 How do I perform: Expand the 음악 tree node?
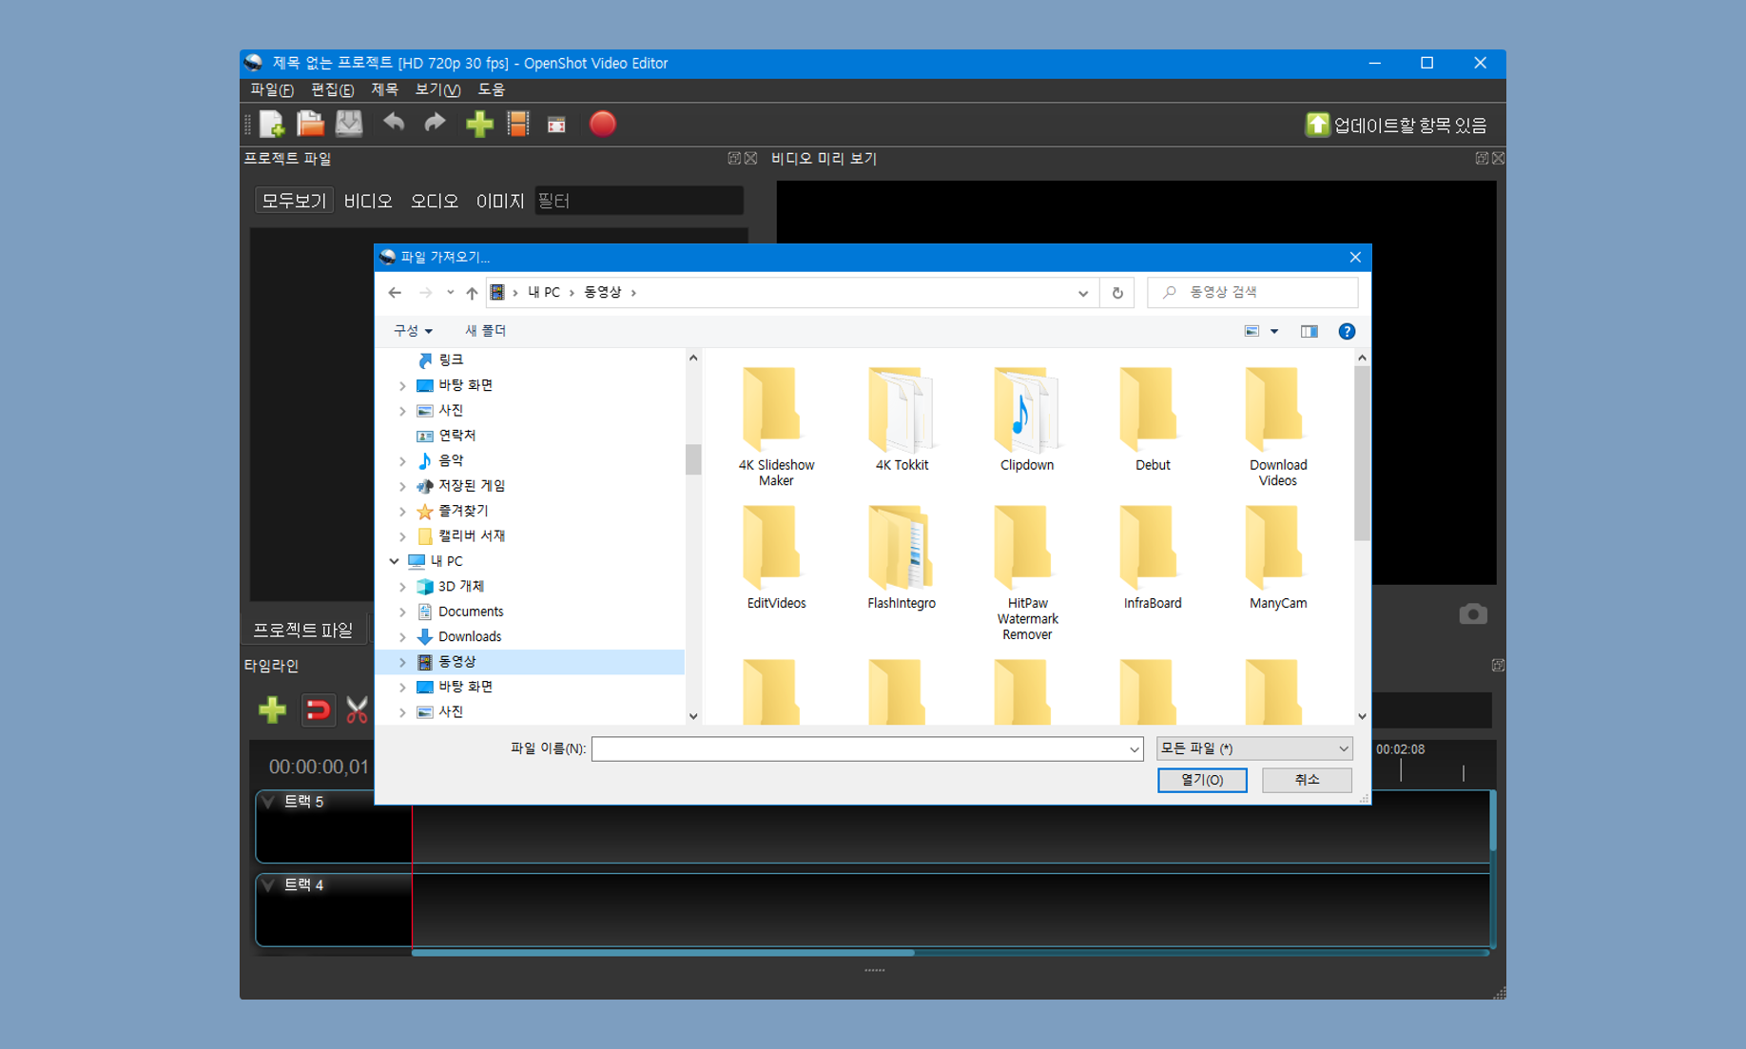(402, 461)
